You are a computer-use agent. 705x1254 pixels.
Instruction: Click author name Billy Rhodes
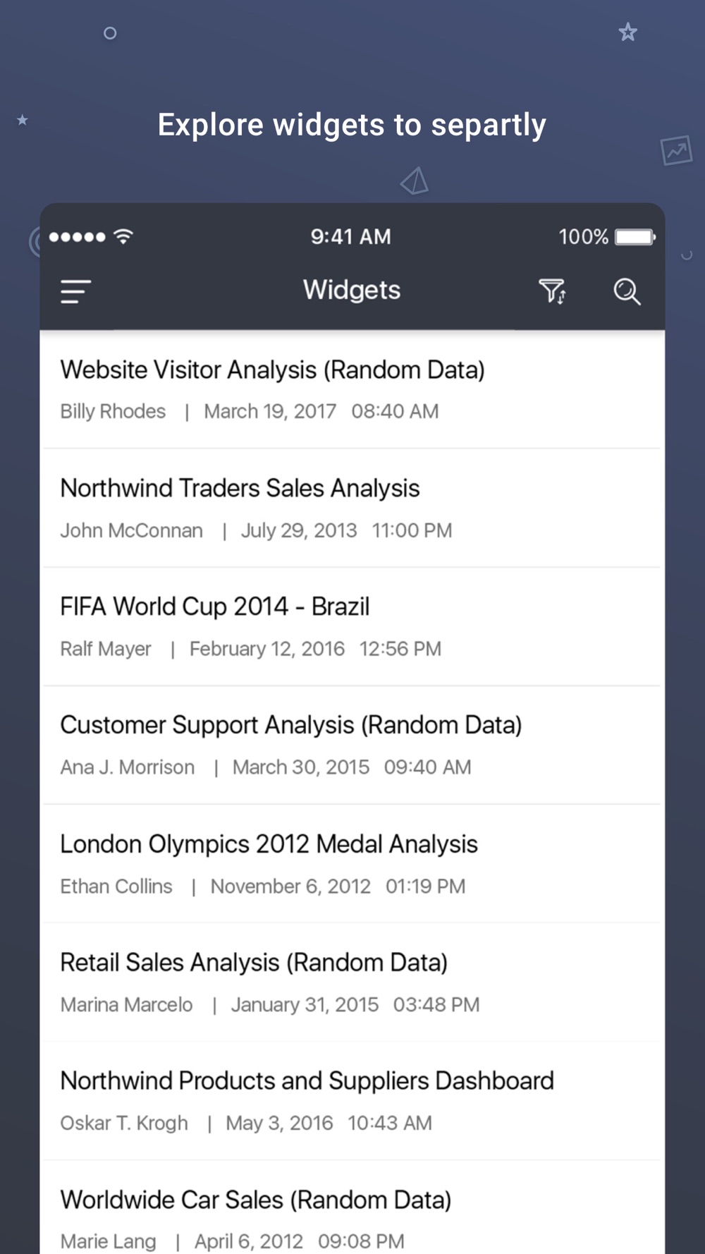[113, 411]
